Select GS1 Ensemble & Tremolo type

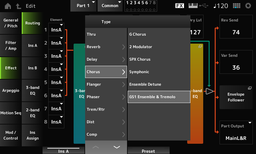pyautogui.click(x=159, y=97)
